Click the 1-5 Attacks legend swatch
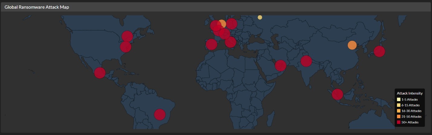Screen dimensions: 432x135 click(399, 100)
